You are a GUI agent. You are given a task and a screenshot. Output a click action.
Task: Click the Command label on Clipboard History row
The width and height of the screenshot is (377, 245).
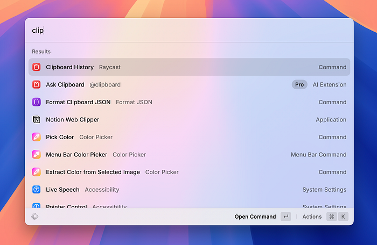(332, 67)
